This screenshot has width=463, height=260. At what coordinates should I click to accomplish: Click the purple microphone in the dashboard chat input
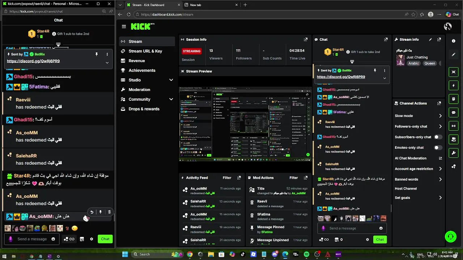click(323, 228)
